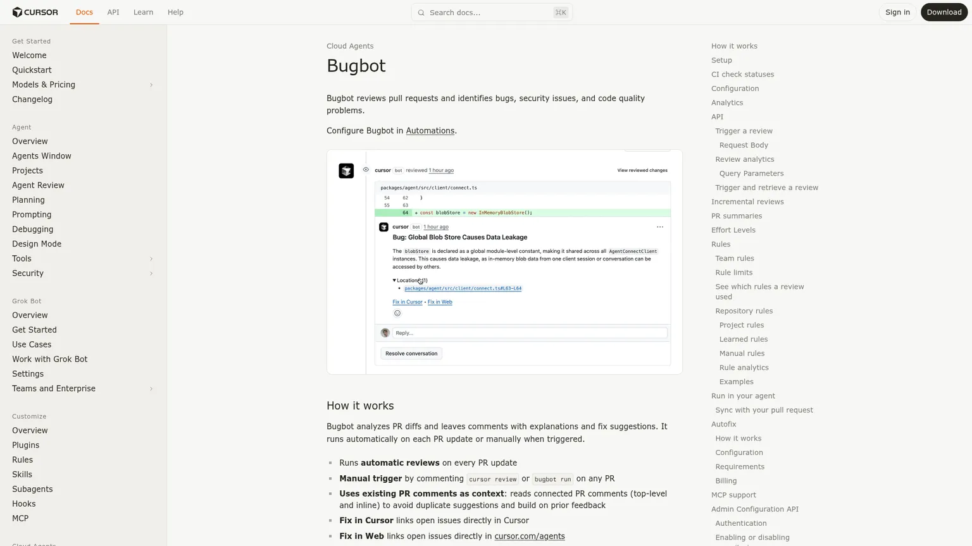
Task: Open Settings in the sidebar
Action: click(x=28, y=374)
